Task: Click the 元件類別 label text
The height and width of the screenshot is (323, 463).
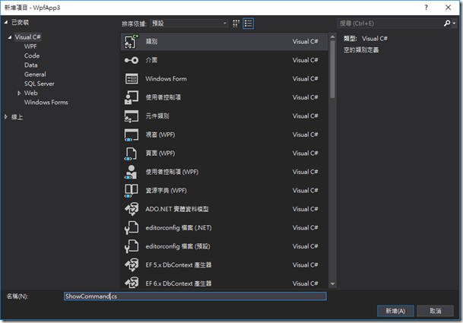Action: 157,116
